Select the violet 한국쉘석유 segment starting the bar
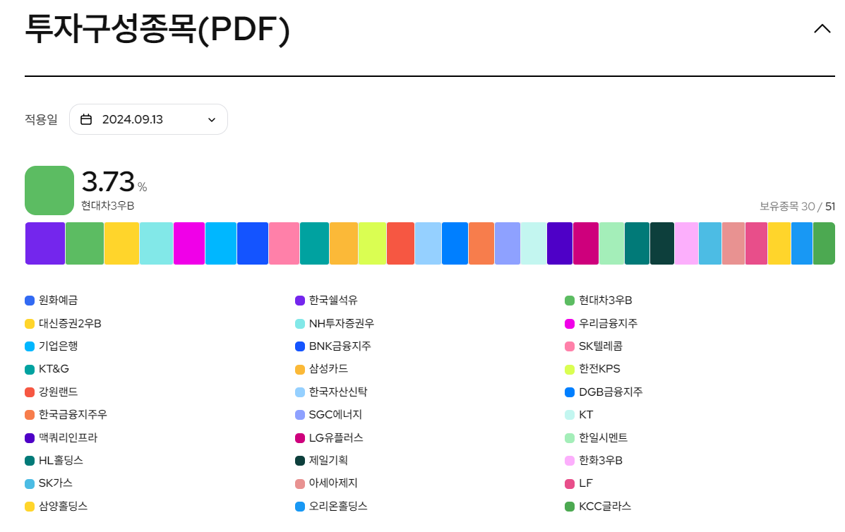Screen dimensions: 845x532 45,243
